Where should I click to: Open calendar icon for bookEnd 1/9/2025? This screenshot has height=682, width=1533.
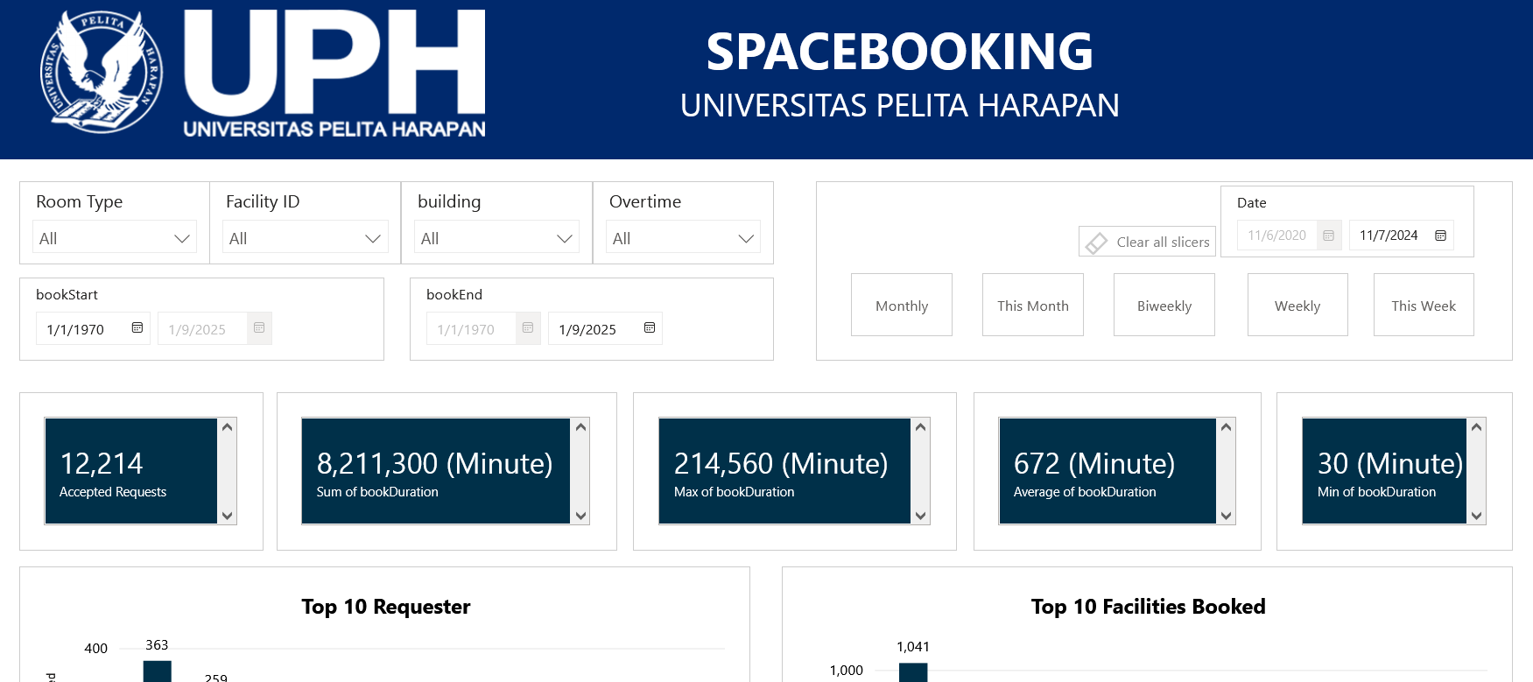(x=650, y=327)
